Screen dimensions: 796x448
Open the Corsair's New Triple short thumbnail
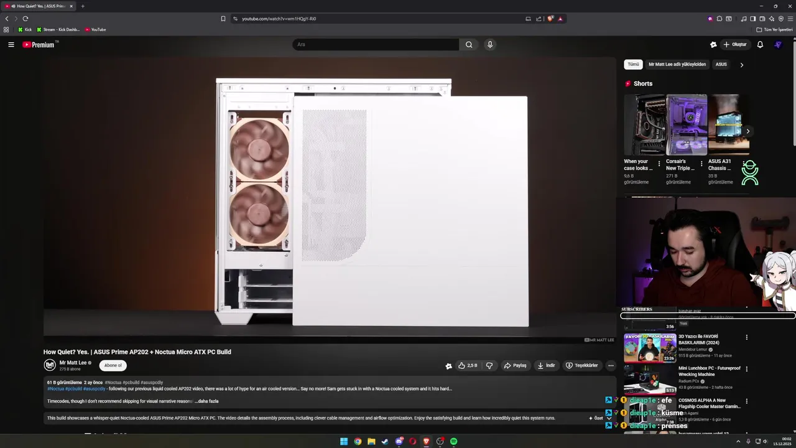click(687, 124)
